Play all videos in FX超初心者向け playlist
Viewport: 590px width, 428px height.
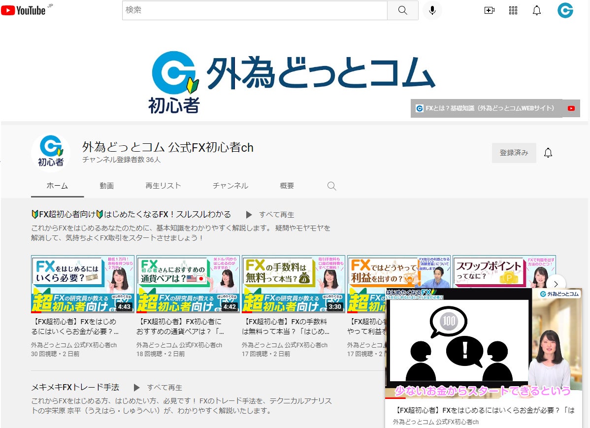coord(270,215)
